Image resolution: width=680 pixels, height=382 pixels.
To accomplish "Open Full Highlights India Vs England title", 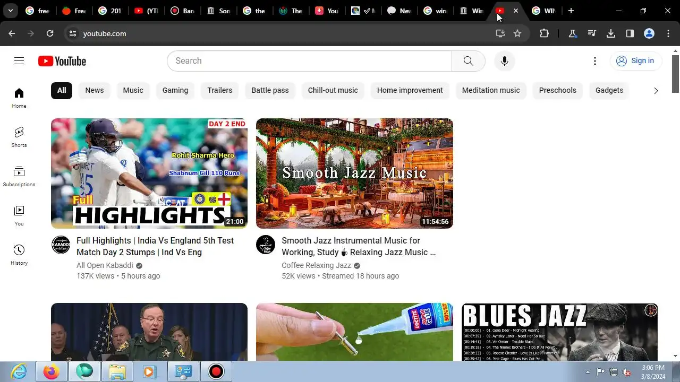I will [x=155, y=246].
